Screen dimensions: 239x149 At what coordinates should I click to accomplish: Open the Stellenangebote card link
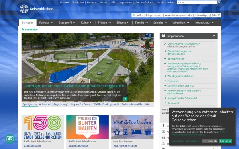point(78,146)
